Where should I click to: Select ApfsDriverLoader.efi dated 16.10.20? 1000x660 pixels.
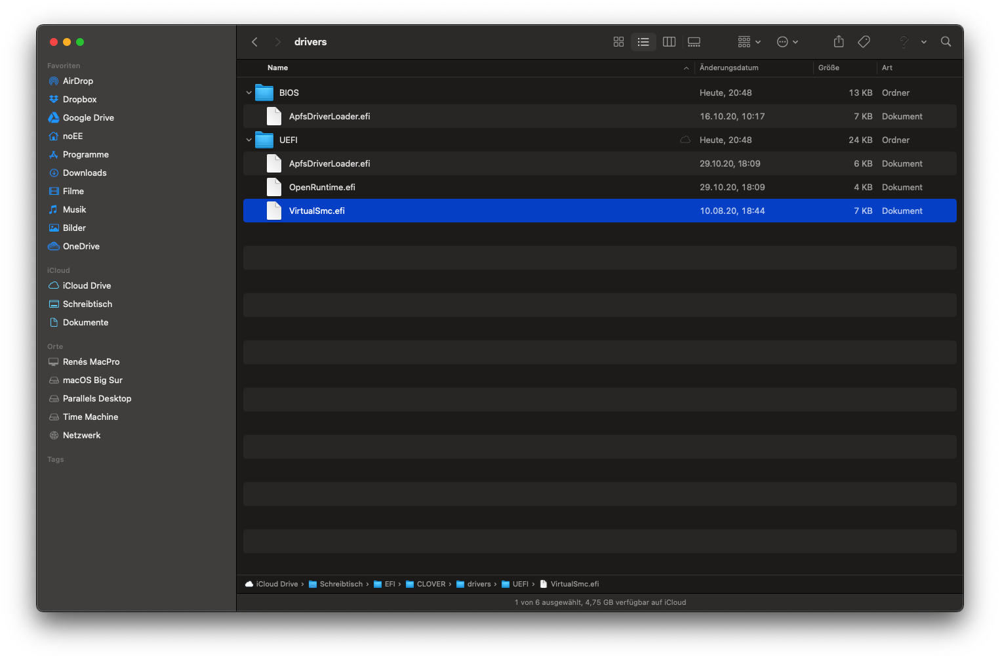(600, 116)
